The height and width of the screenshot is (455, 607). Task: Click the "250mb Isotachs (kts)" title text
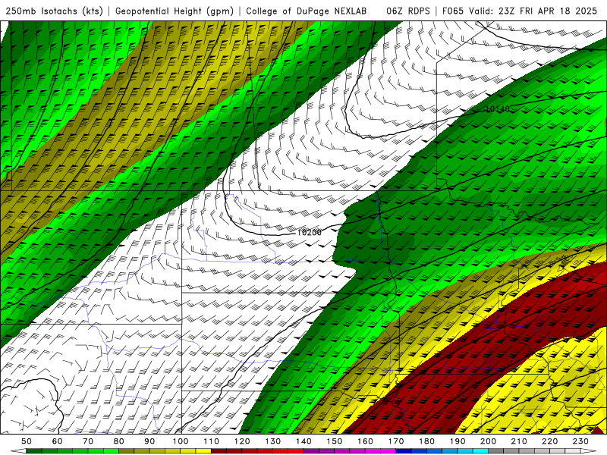coord(55,11)
